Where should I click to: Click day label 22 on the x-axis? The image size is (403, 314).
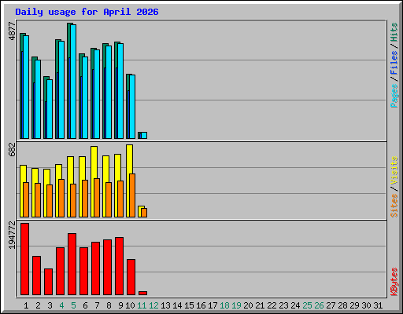pos(272,305)
